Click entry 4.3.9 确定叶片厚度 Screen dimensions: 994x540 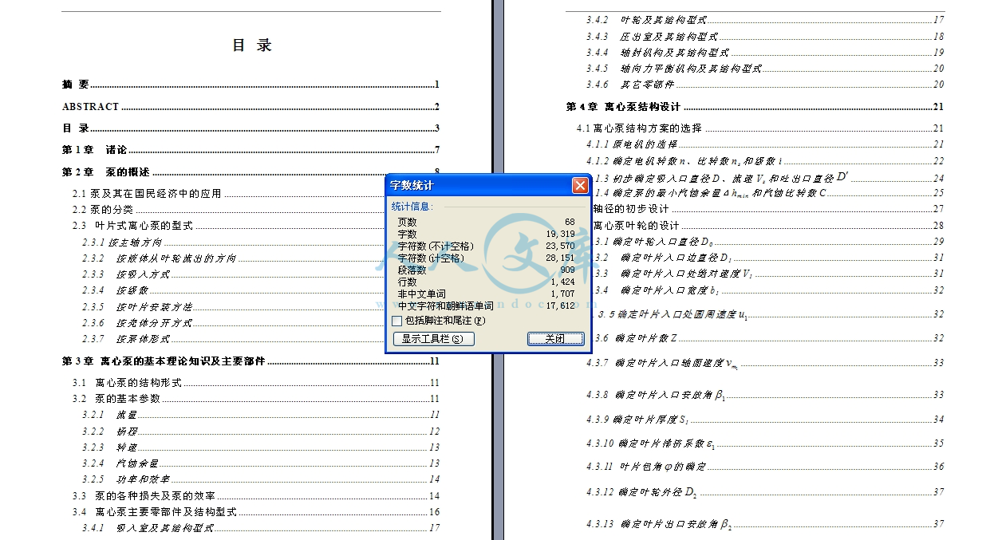(765, 420)
